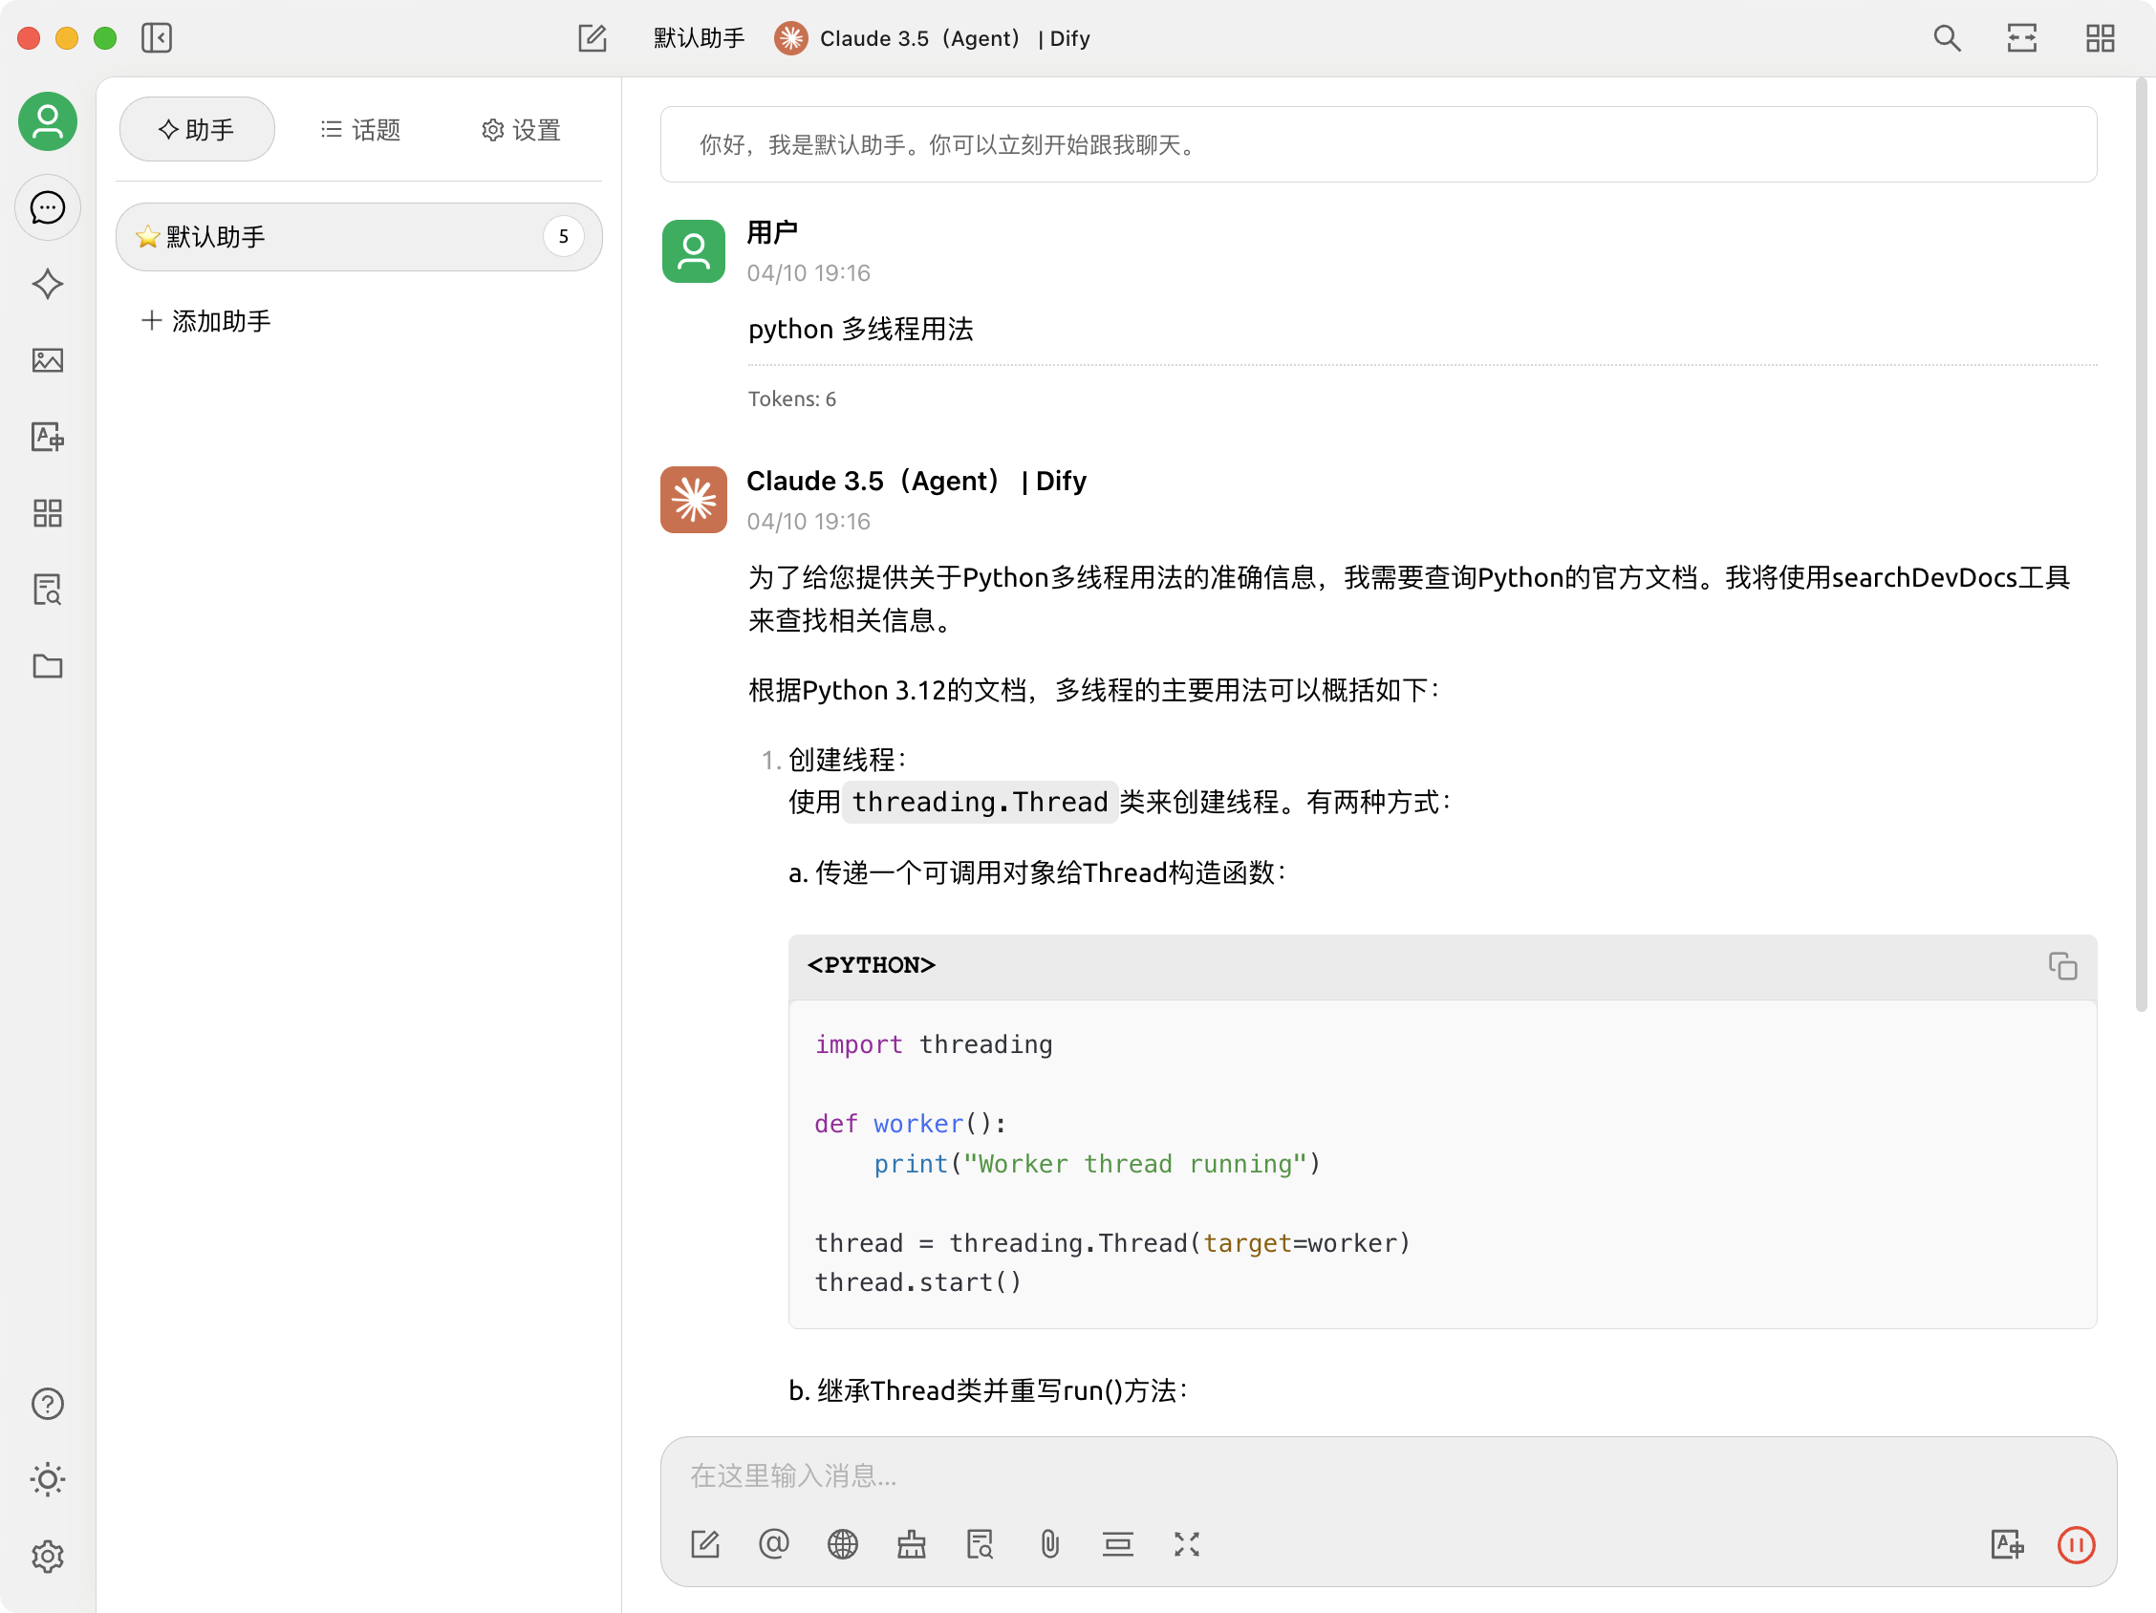This screenshot has height=1613, width=2156.
Task: Open the image generation sidebar icon
Action: 47,360
